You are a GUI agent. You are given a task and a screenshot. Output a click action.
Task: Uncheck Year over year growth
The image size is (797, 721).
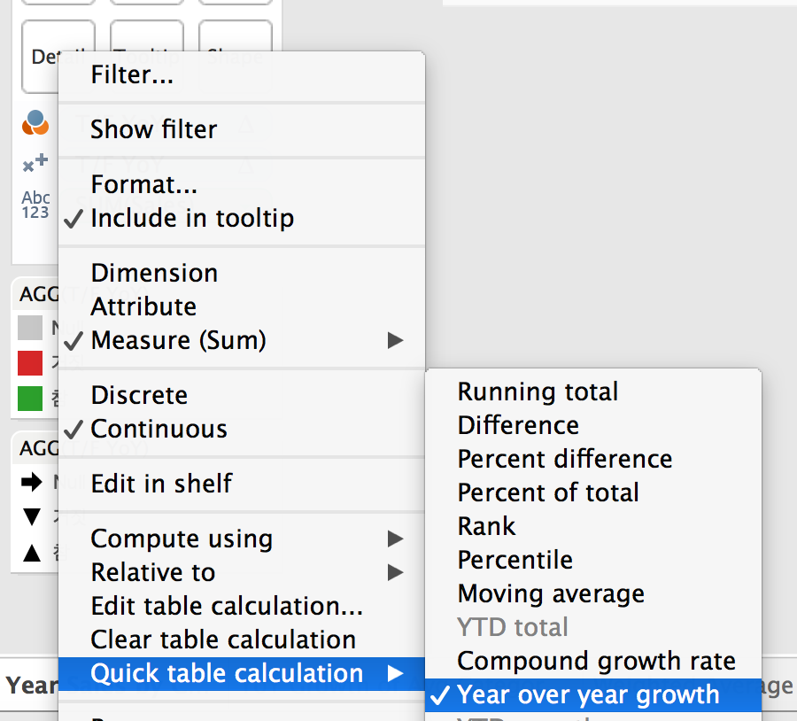point(588,694)
